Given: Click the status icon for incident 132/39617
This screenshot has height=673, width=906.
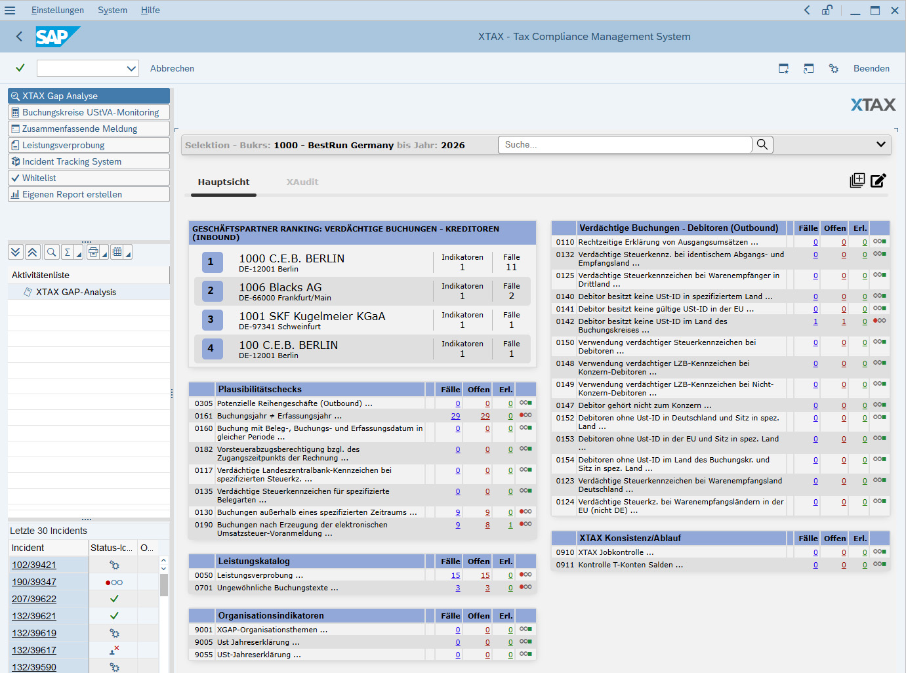Looking at the screenshot, I should coord(114,650).
